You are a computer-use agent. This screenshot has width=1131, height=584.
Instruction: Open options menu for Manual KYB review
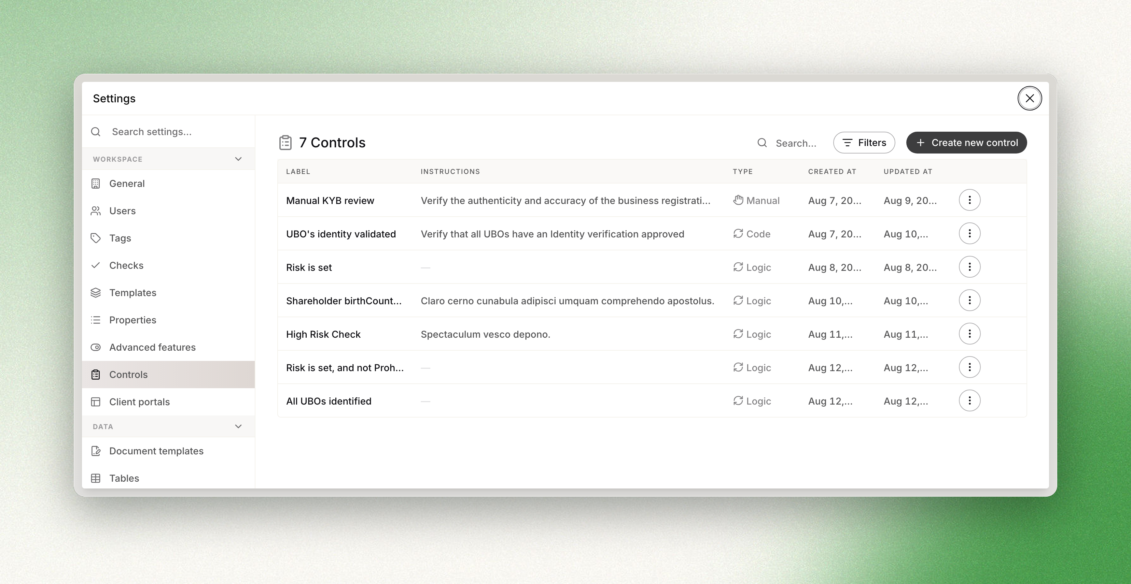click(x=969, y=200)
